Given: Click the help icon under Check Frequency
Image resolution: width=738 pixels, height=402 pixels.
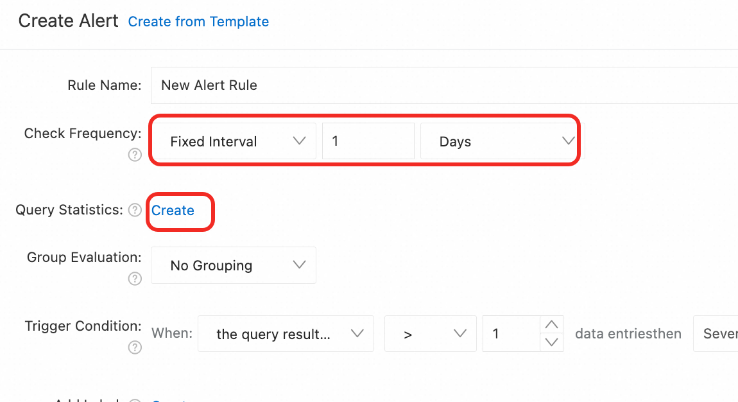Looking at the screenshot, I should 135,155.
